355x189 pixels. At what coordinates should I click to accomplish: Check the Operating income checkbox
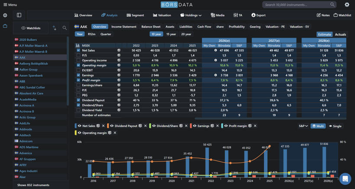click(x=78, y=60)
